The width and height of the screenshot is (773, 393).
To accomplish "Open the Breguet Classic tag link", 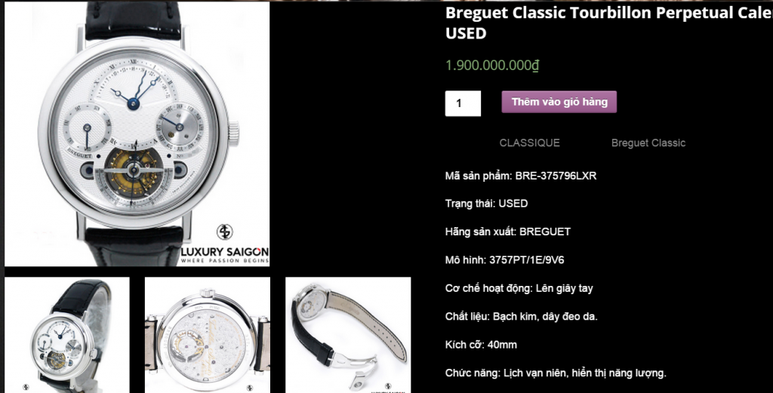I will coord(648,143).
